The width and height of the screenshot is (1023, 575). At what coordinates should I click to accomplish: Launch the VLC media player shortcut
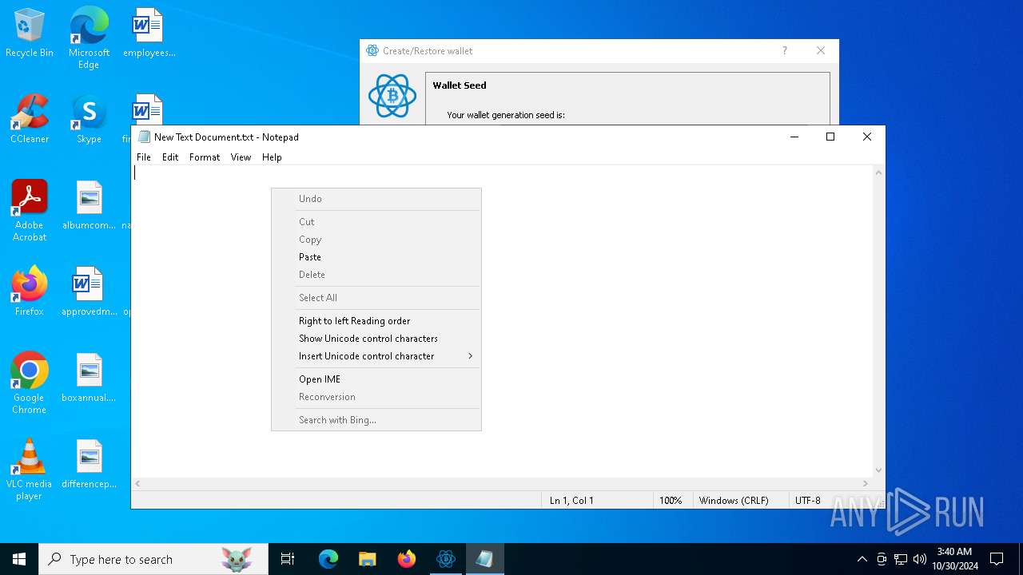coord(30,470)
